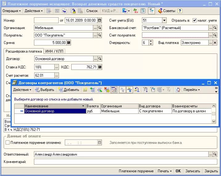Click the Наименование column header
The width and height of the screenshot is (221, 176).
55,106
